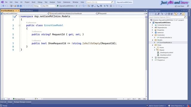Screen dimensions: 191x107
Task: Open the zoom level 144 % dropdown
Action: (x=4, y=99)
